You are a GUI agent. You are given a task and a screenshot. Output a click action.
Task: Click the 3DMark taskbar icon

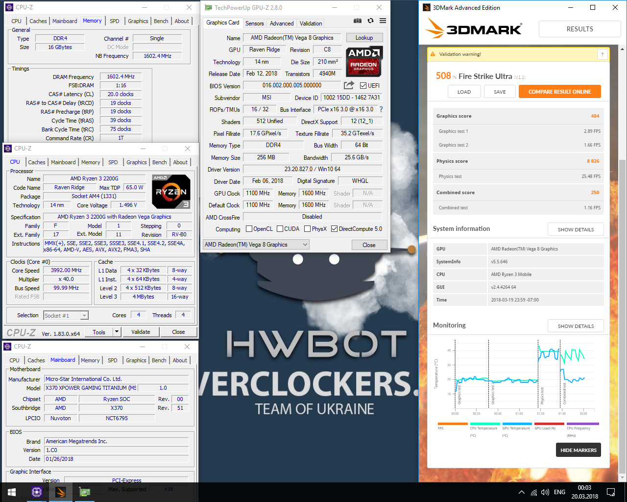click(x=61, y=492)
